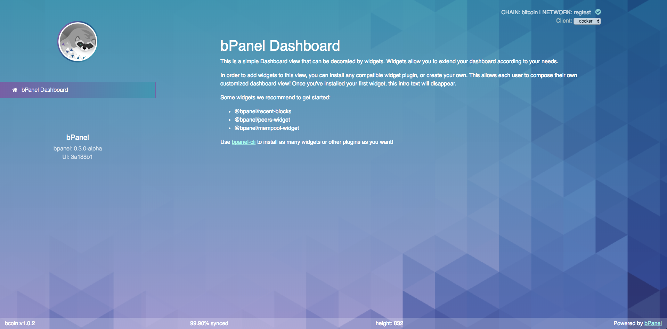Click the bPanel Dashboard page heading
The width and height of the screenshot is (667, 329).
[280, 46]
